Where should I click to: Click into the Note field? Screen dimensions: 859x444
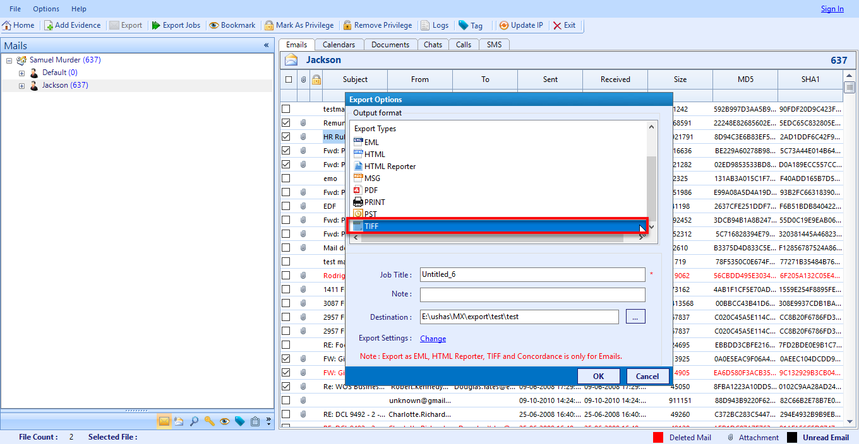click(532, 295)
